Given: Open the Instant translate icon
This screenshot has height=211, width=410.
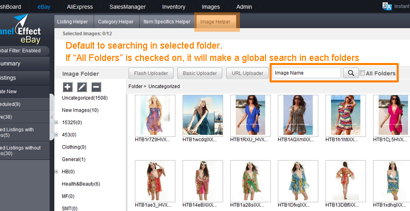Looking at the screenshot, I should 387,6.
